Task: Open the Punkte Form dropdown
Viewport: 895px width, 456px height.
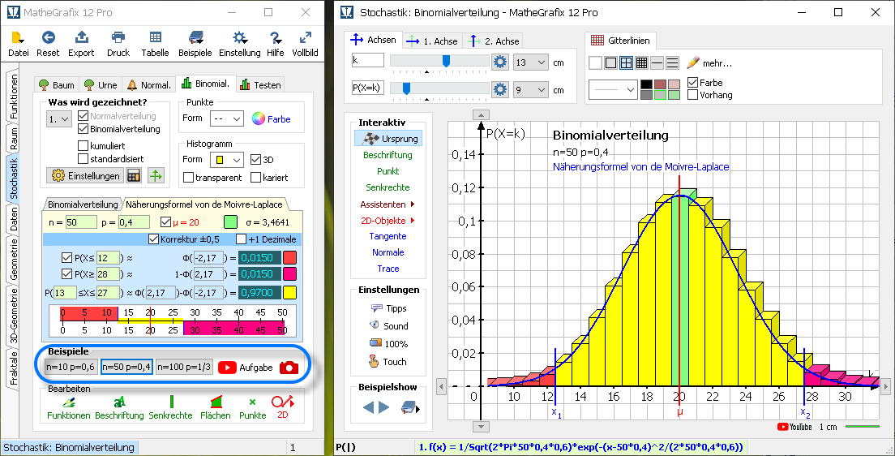Action: pyautogui.click(x=227, y=118)
